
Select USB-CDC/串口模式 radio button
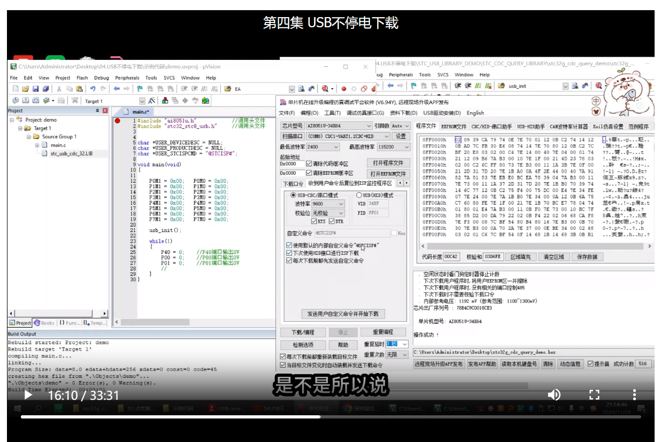point(294,196)
